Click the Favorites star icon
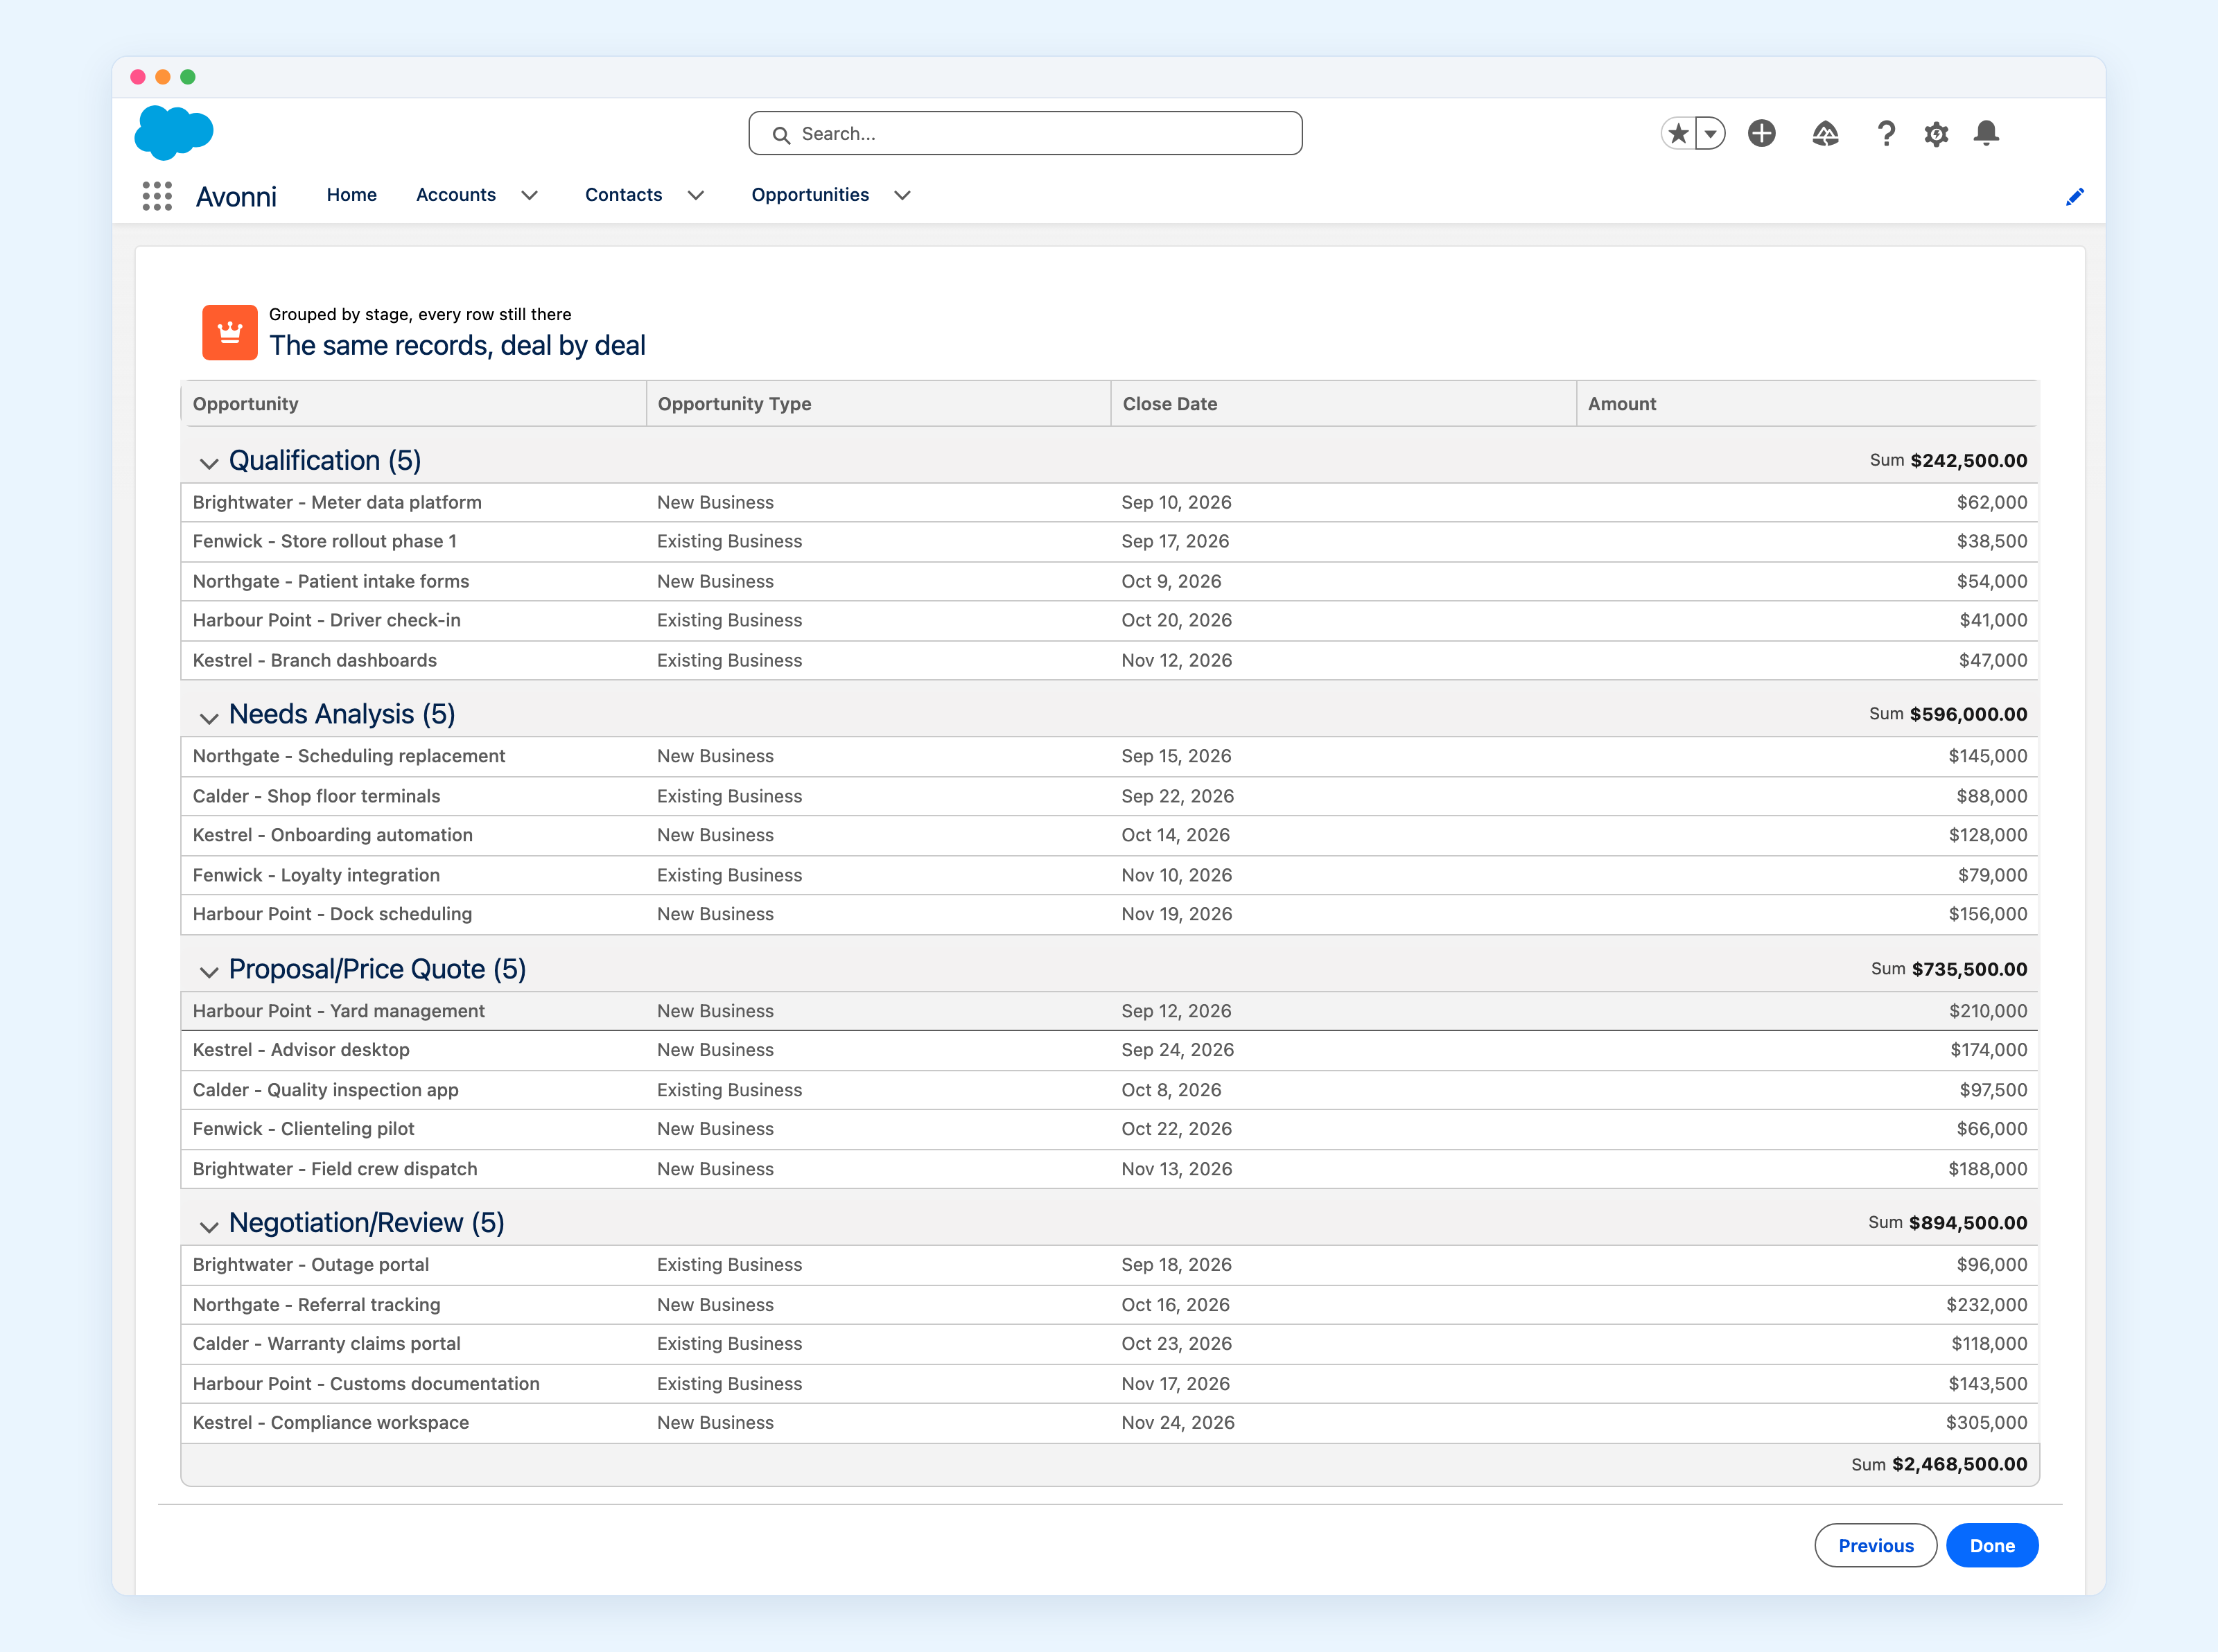 click(x=1679, y=133)
